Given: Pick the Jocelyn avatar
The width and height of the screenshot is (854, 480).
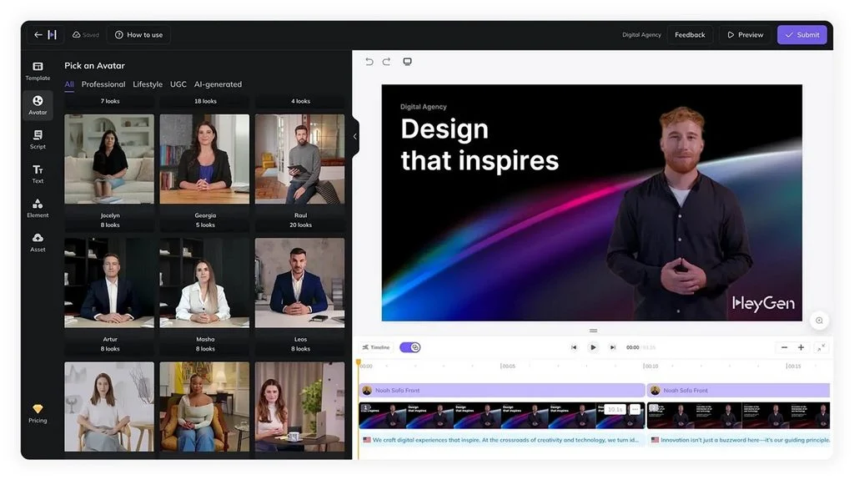Looking at the screenshot, I should pyautogui.click(x=109, y=159).
